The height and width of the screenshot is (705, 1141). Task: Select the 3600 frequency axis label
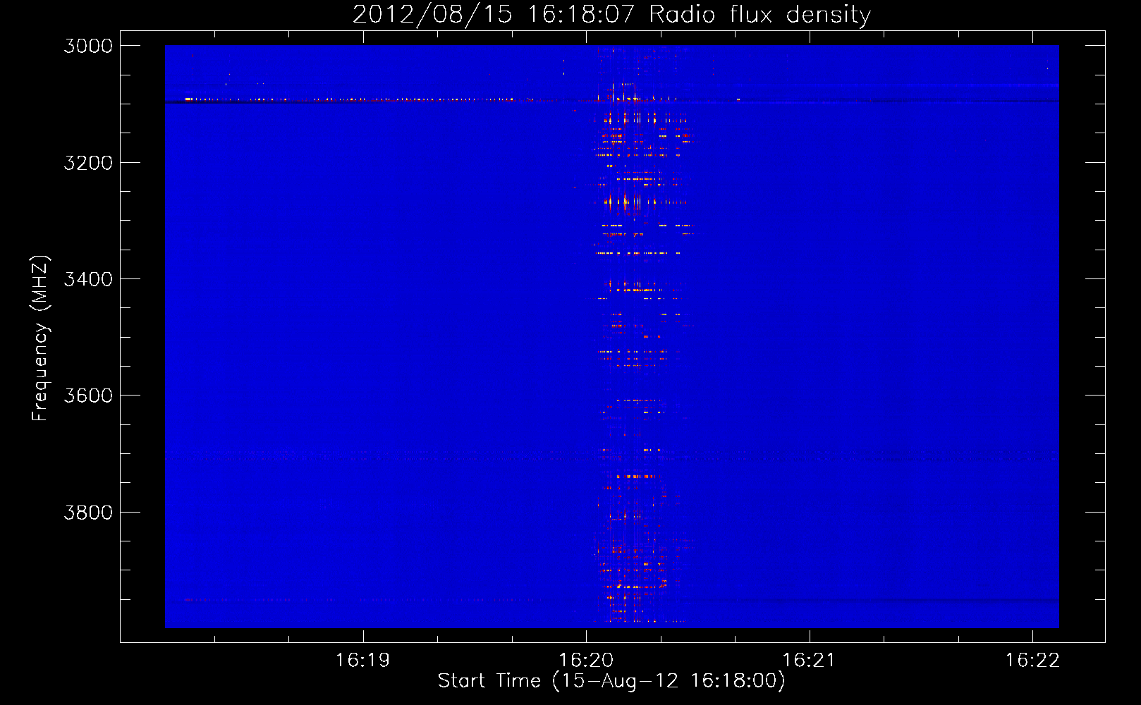[88, 396]
